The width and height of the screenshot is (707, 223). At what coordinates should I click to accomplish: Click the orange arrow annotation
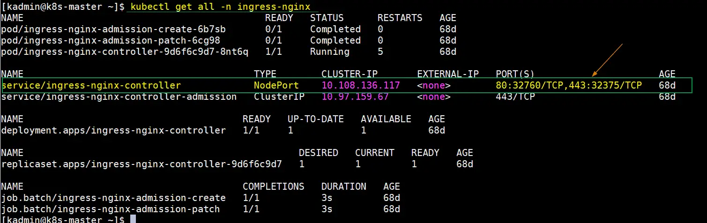(x=607, y=60)
